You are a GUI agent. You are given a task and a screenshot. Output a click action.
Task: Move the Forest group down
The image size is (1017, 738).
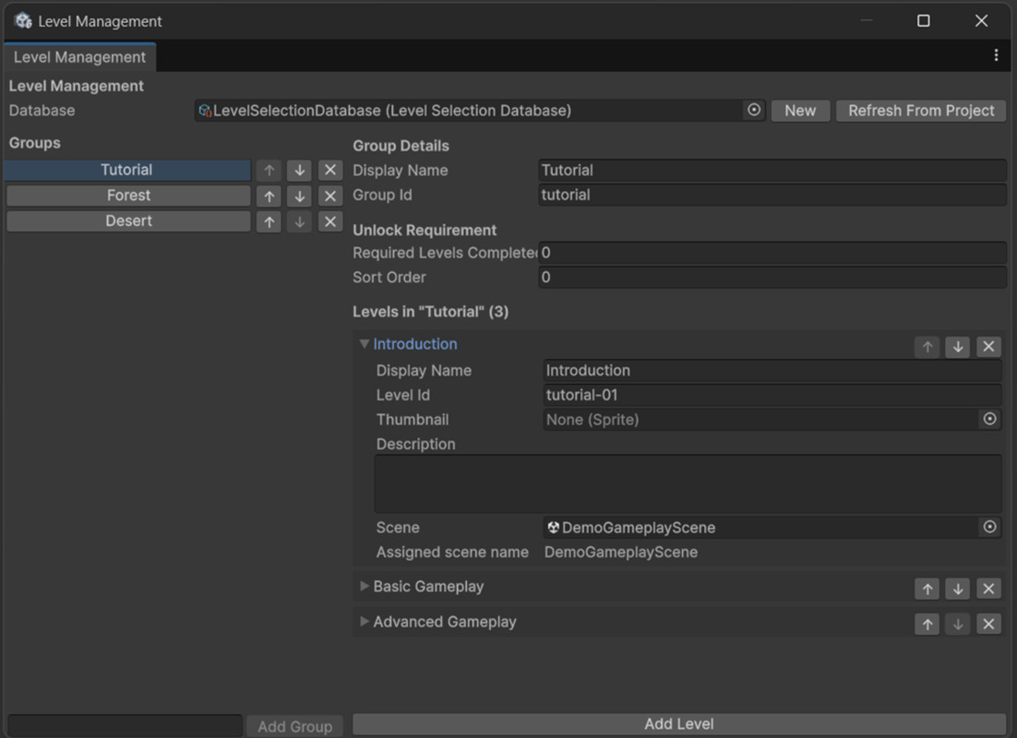click(x=300, y=196)
